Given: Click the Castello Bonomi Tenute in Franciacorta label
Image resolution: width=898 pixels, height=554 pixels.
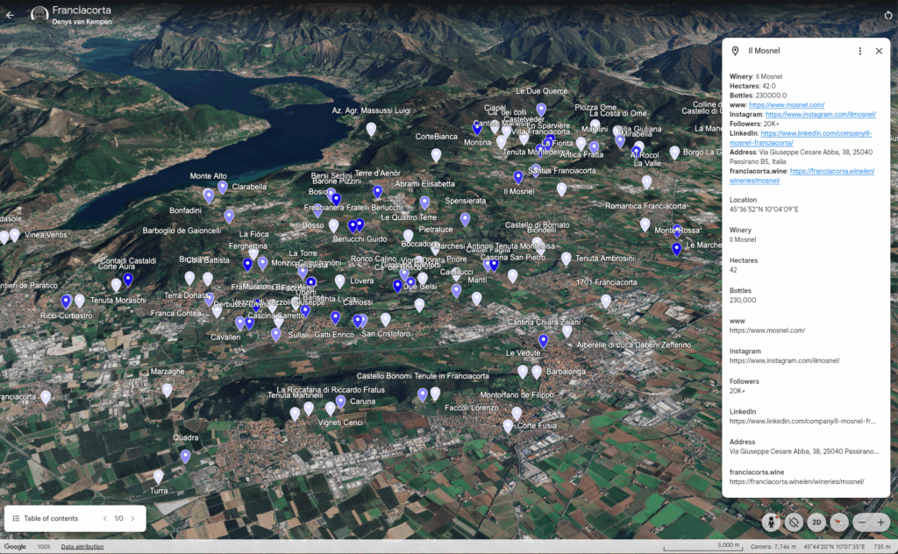Looking at the screenshot, I should click(423, 376).
